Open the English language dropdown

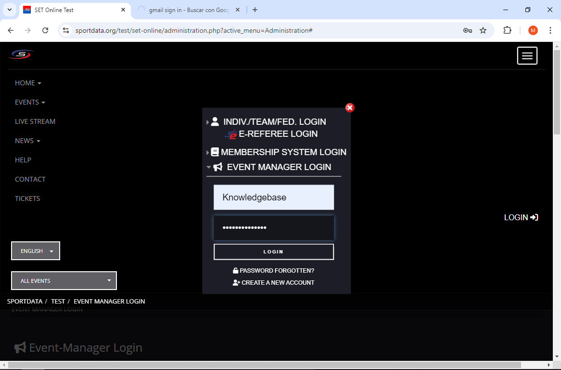pyautogui.click(x=36, y=251)
